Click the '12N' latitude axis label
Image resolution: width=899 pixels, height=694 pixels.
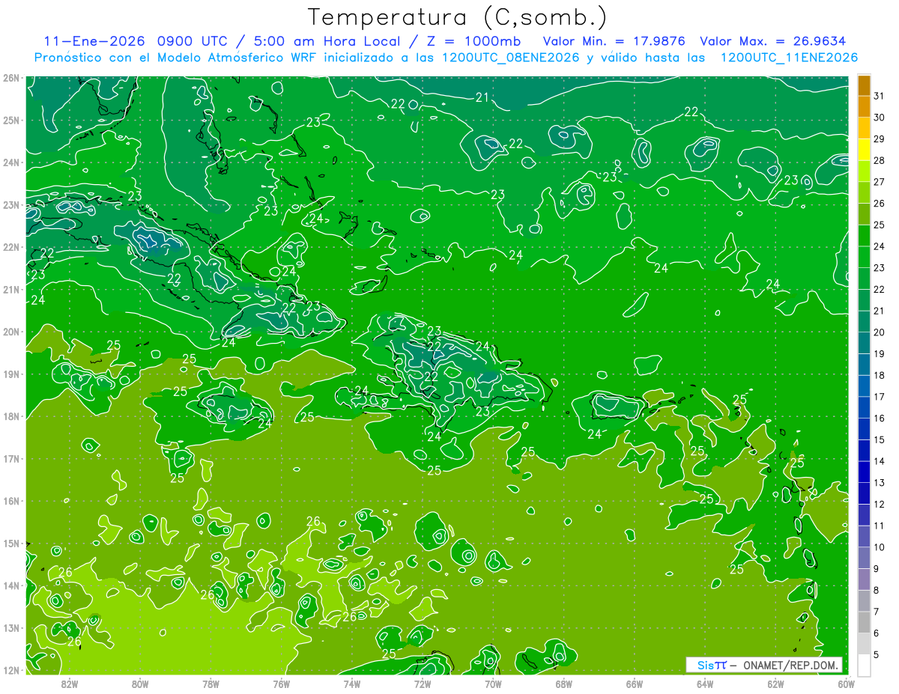[x=10, y=670]
